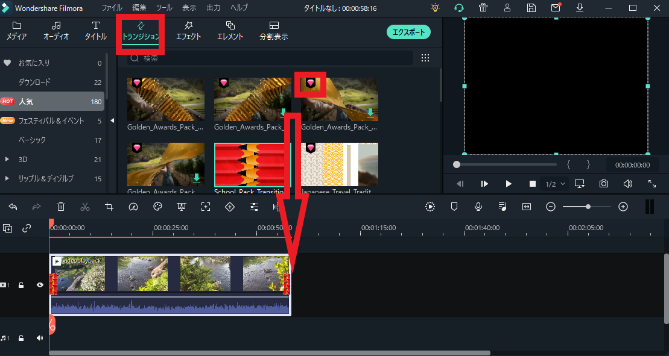
Task: Expand the リップル&ディゾルブ category
Action: pyautogui.click(x=7, y=178)
